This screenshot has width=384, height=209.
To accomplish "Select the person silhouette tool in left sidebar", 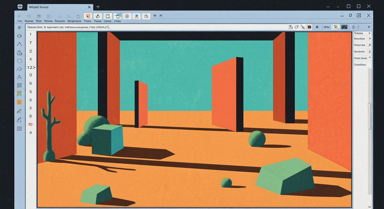I will (x=19, y=77).
